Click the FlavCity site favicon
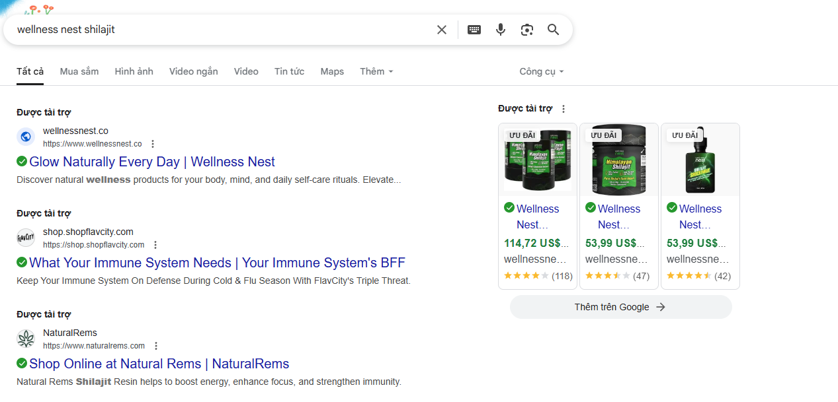The height and width of the screenshot is (402, 838). [x=26, y=238]
